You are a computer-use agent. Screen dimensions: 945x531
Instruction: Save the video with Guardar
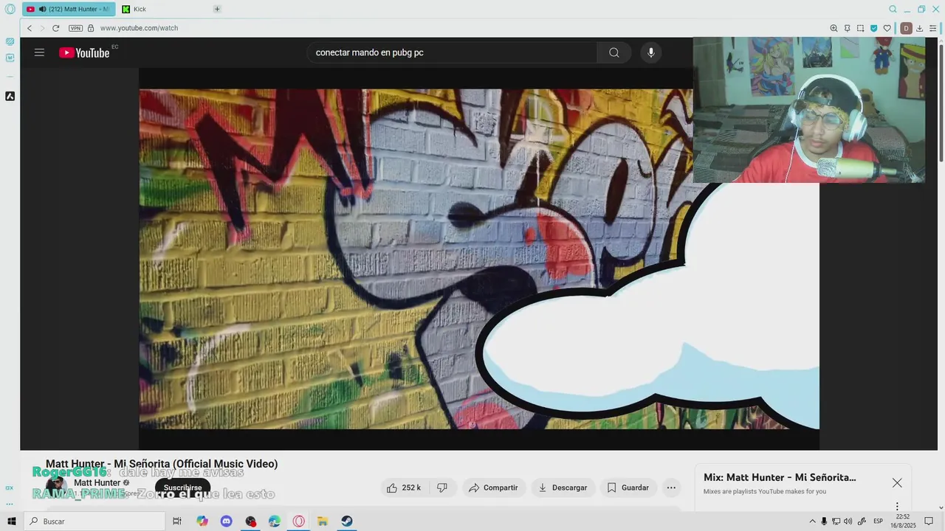point(628,487)
